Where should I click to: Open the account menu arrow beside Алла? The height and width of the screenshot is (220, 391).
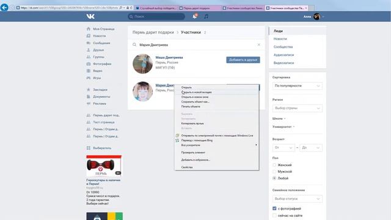[x=323, y=16]
